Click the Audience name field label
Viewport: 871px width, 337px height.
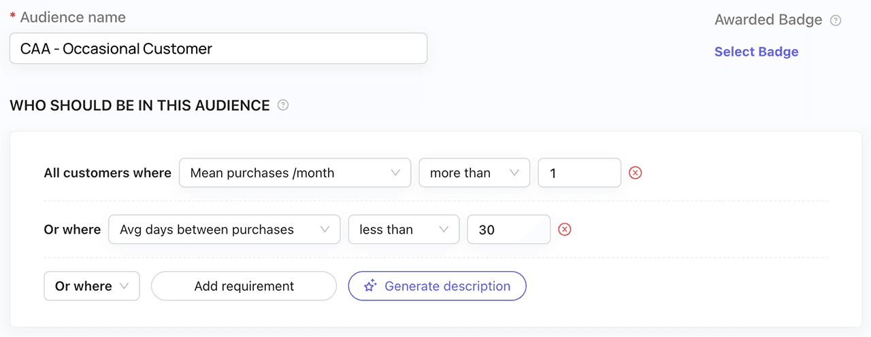tap(73, 18)
